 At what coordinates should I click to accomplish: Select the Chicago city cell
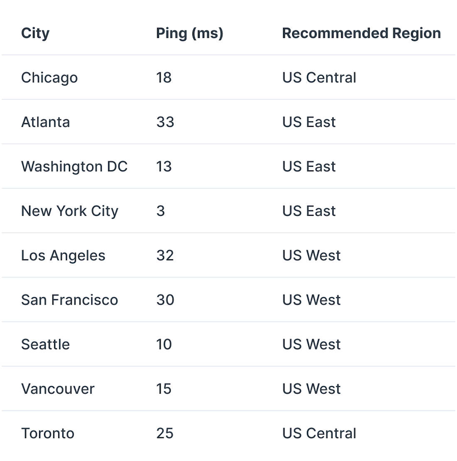(x=49, y=78)
